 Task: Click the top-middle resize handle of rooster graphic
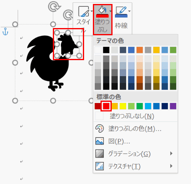(53, 24)
